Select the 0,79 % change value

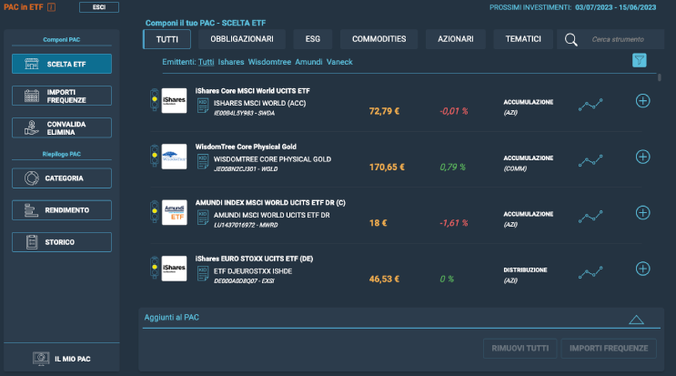point(453,168)
